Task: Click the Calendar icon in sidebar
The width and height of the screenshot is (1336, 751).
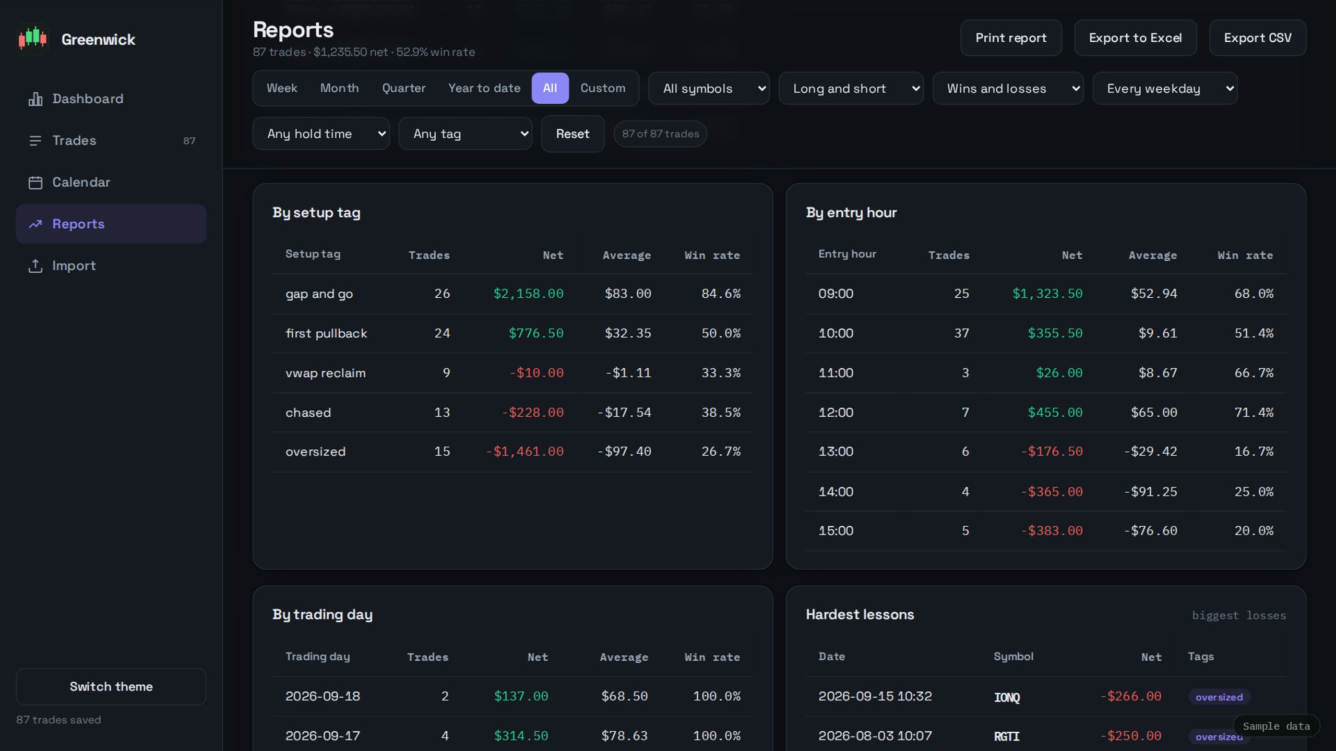Action: (x=35, y=183)
